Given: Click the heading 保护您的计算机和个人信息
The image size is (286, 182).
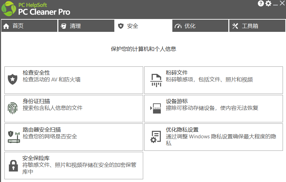Looking at the screenshot, I should click(144, 49).
